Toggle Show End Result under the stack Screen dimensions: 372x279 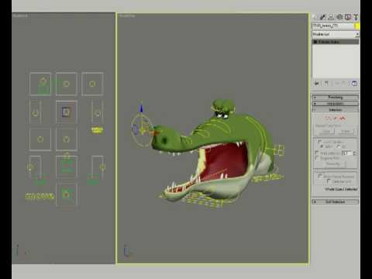(x=326, y=84)
